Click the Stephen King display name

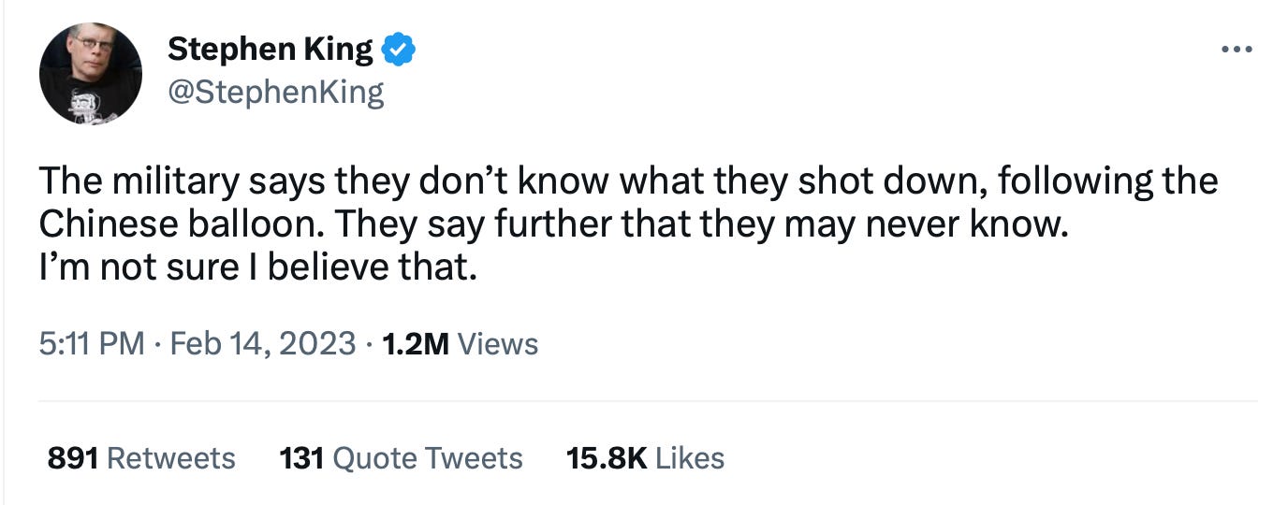point(270,50)
